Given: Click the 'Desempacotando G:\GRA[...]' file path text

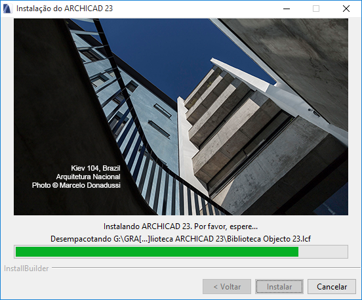Looking at the screenshot, I should 181,239.
